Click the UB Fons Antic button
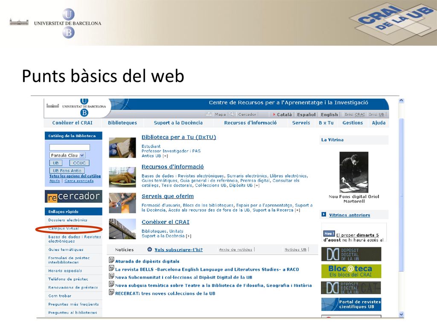 click(67, 170)
